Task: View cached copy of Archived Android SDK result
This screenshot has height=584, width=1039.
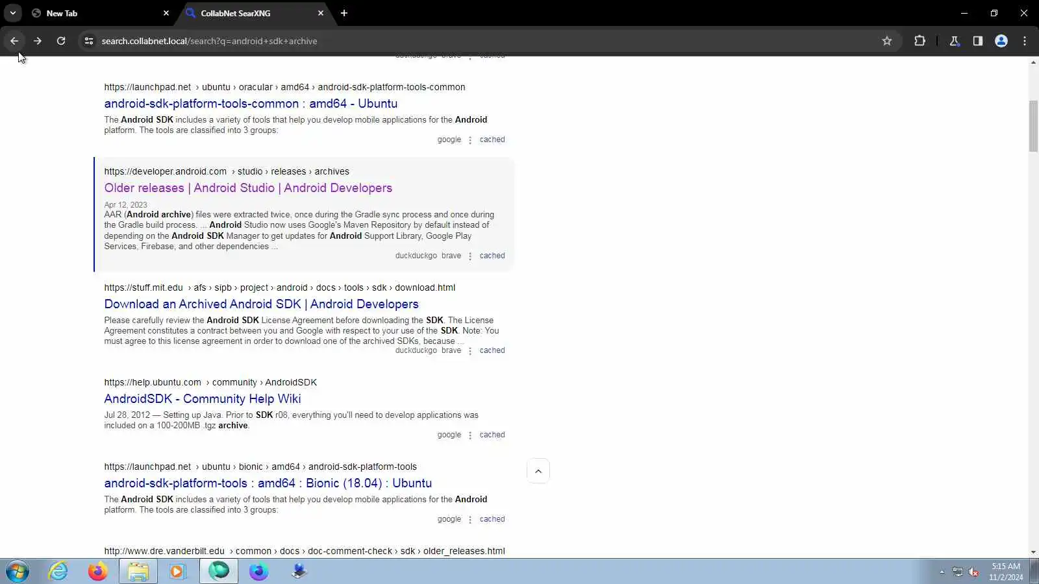Action: click(492, 350)
